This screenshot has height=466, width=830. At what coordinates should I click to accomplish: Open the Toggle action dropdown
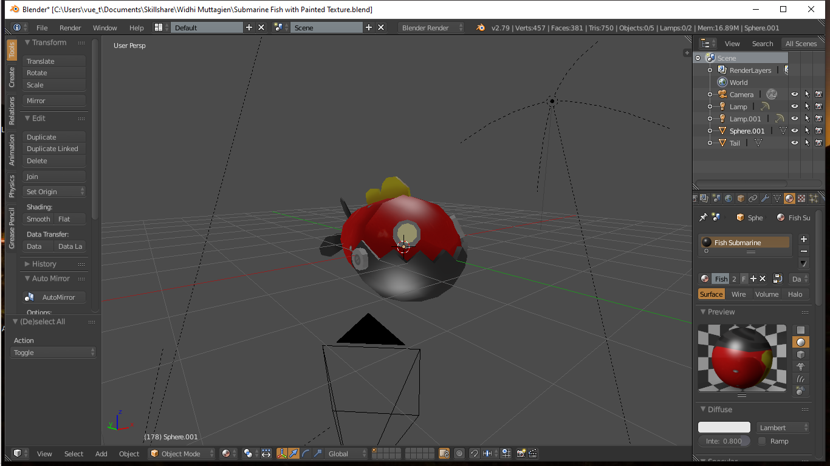(x=53, y=353)
